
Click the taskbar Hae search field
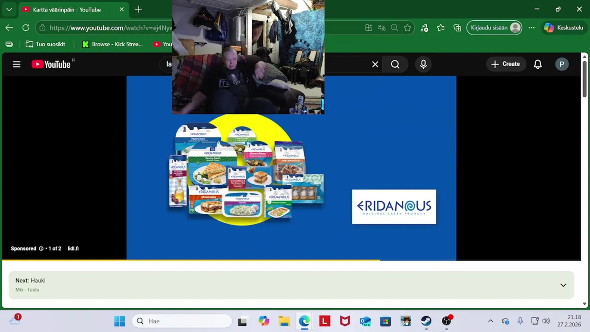point(182,321)
